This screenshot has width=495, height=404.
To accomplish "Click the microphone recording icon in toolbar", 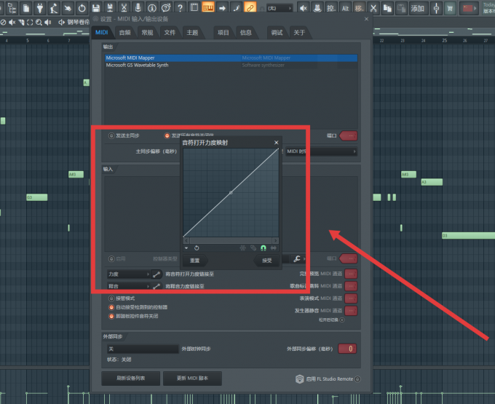I will [138, 7].
